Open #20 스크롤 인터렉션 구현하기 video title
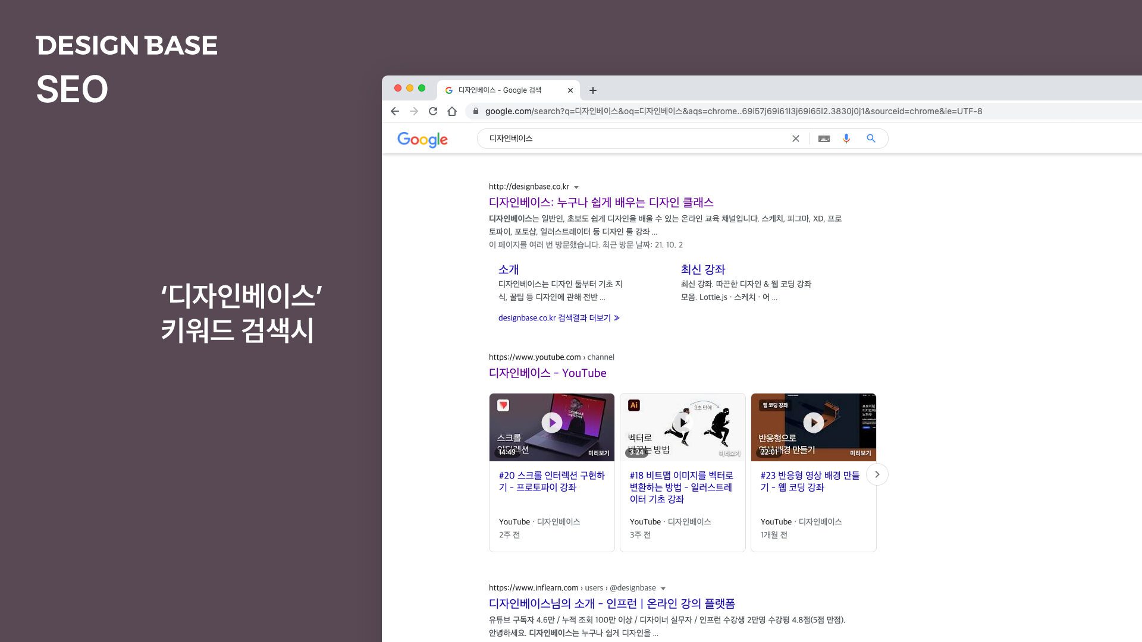Screen dimensions: 1142x642 point(551,481)
